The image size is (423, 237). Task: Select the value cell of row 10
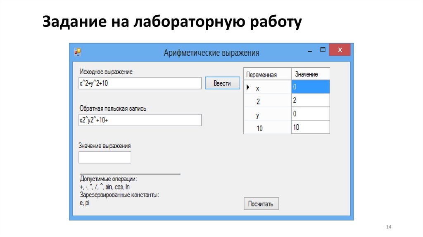tap(311, 127)
